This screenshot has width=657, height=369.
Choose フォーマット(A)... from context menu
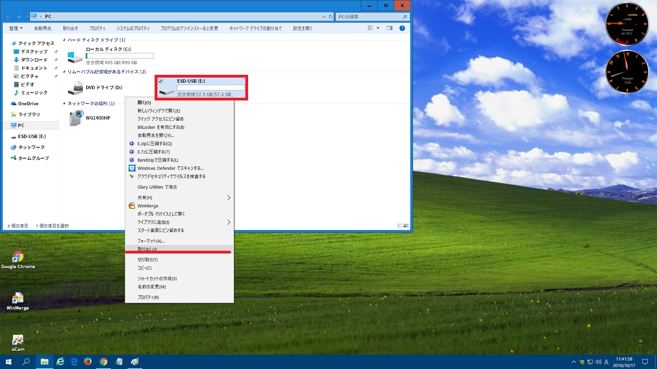pyautogui.click(x=179, y=241)
